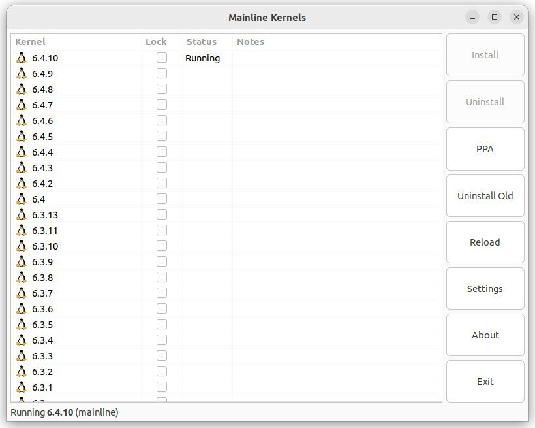
Task: Click the penguin icon beside 6.3.1
Action: (22, 387)
